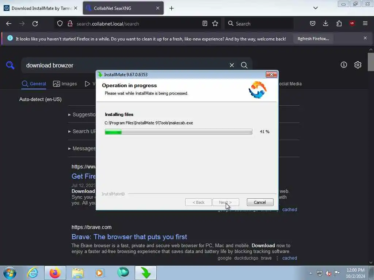This screenshot has width=374, height=280.
Task: Go back with the Firefox back arrow
Action: click(9, 24)
